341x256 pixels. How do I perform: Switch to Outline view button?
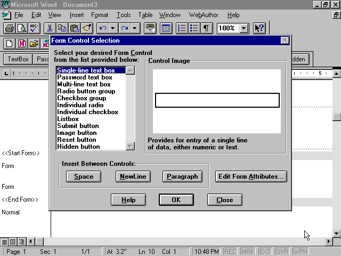(22, 242)
